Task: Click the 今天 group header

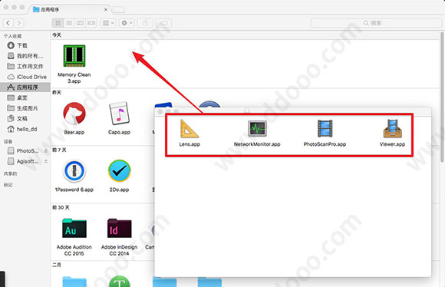Action: (x=57, y=35)
